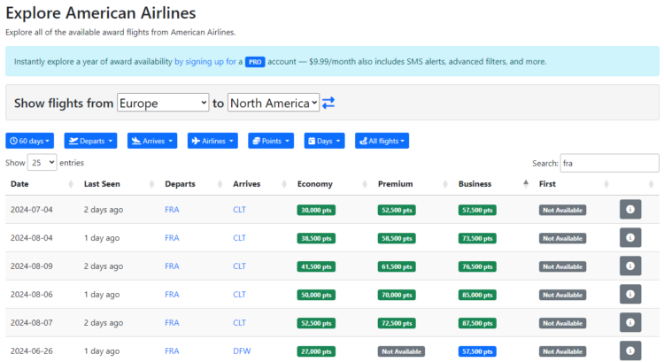Change origin region from Europe
664x362 pixels.
click(x=163, y=103)
